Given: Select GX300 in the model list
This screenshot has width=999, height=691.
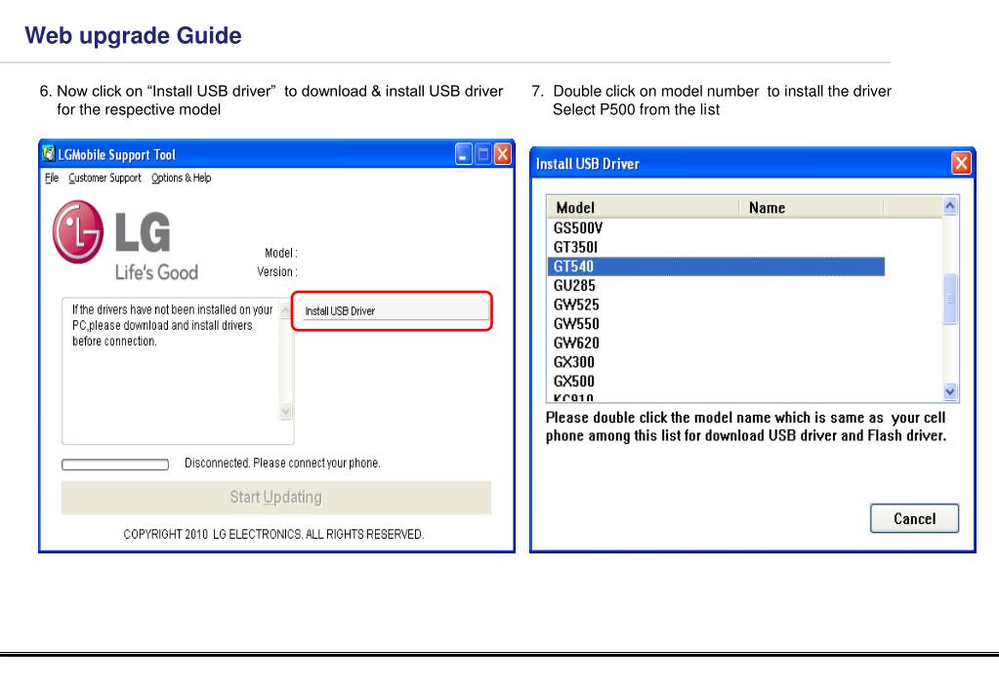Looking at the screenshot, I should click(x=716, y=362).
